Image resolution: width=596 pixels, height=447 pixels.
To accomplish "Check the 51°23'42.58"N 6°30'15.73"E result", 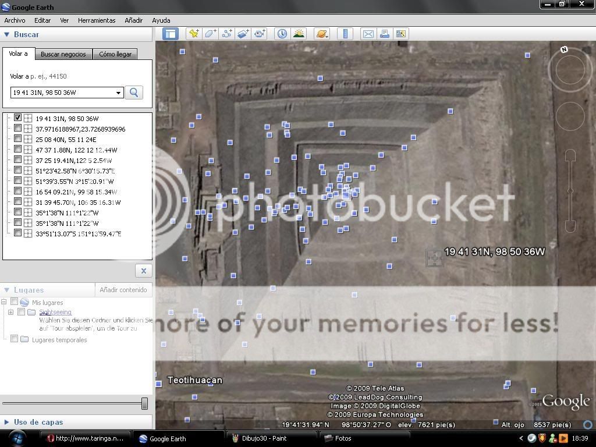I will click(x=17, y=170).
